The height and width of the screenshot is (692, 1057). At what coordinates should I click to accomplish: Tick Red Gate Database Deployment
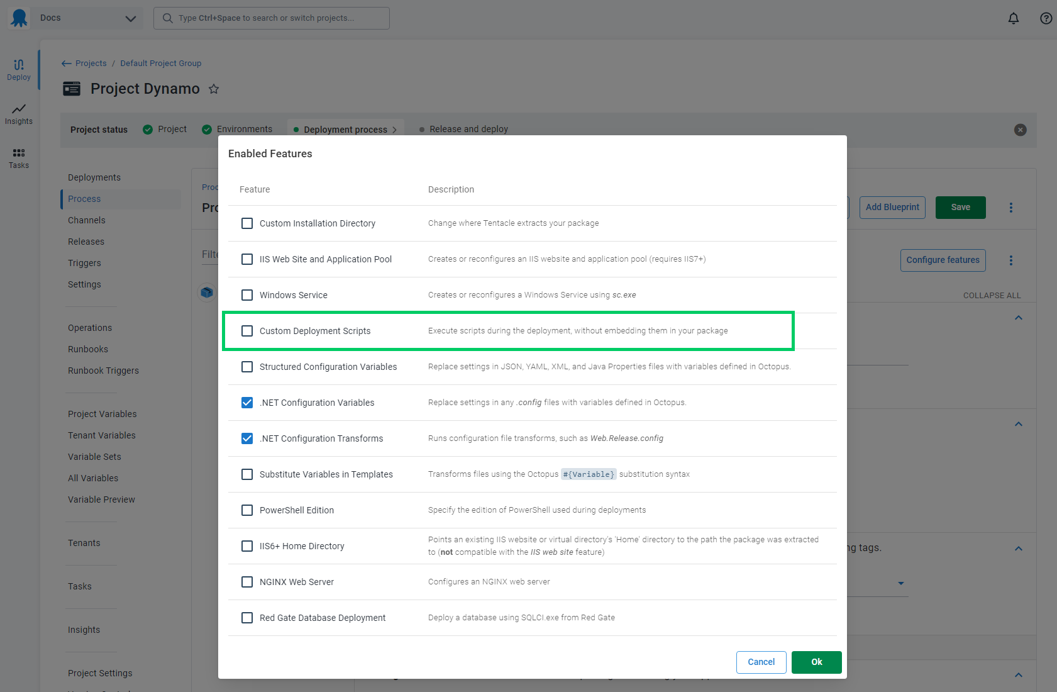pos(247,618)
